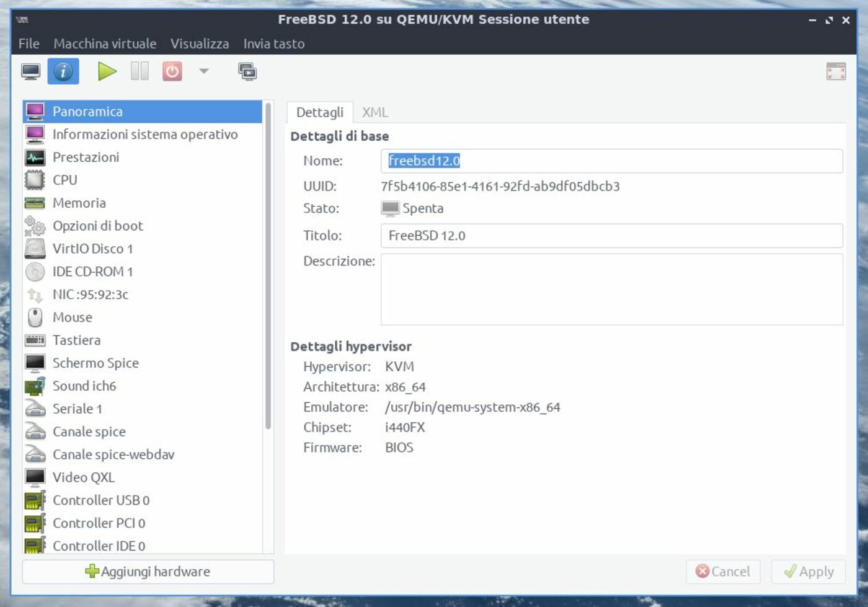868x607 pixels.
Task: Click inside the Descrizione text field
Action: pos(612,288)
